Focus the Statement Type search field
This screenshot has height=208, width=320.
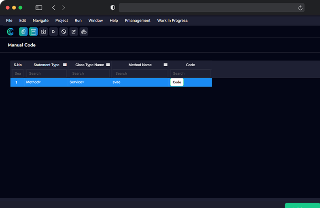47,74
